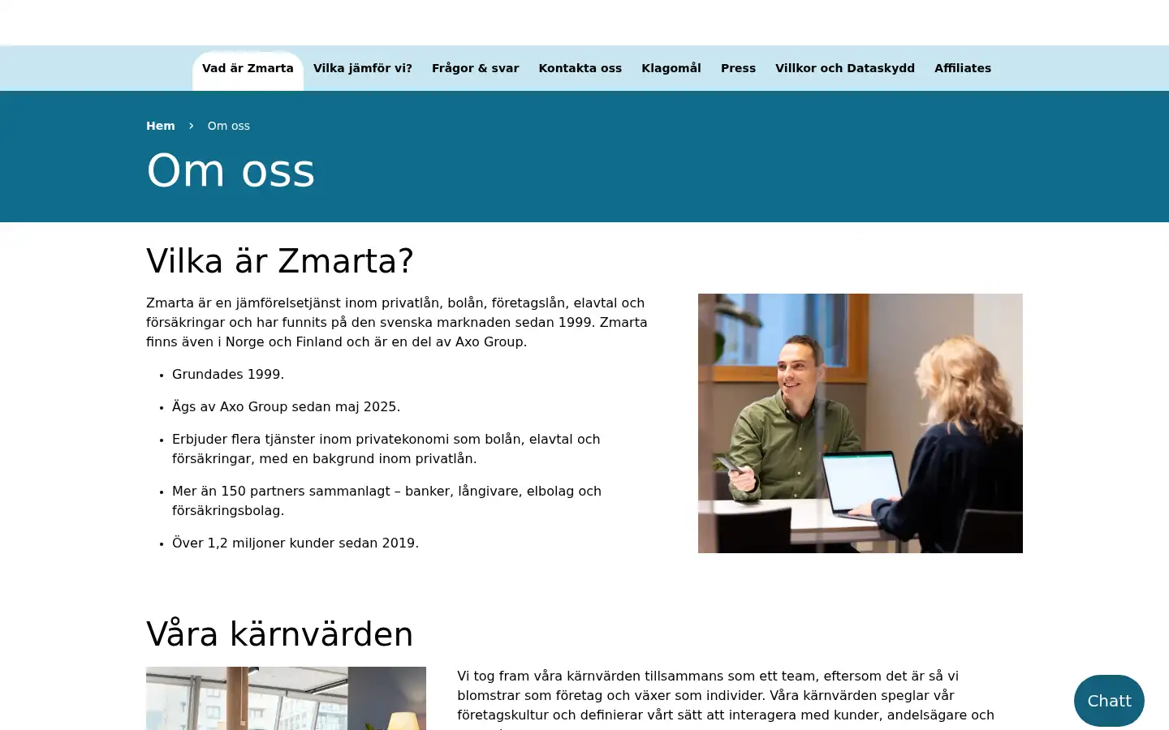Image resolution: width=1169 pixels, height=730 pixels.
Task: Open the Klagomål menu item
Action: coord(671,68)
